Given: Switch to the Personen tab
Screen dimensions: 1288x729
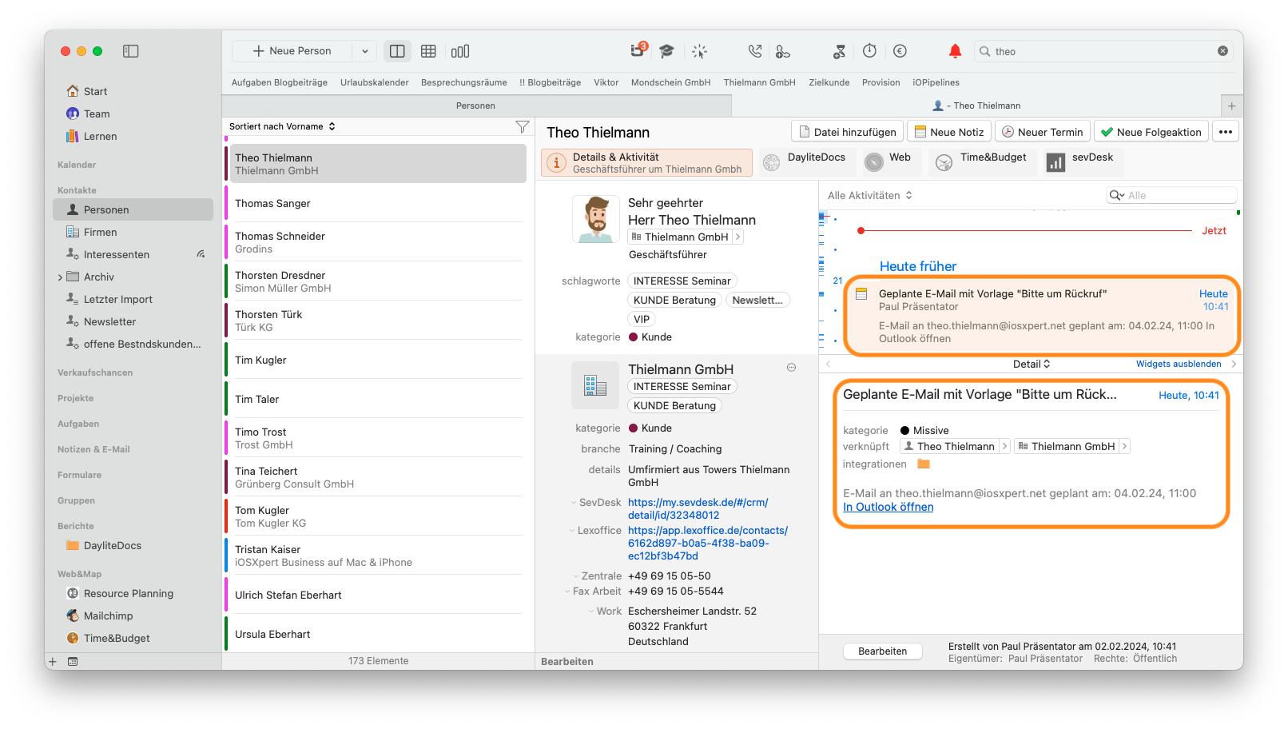Looking at the screenshot, I should pos(476,106).
